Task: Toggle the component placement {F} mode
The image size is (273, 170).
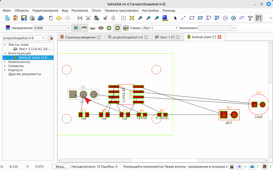Action: [259, 18]
